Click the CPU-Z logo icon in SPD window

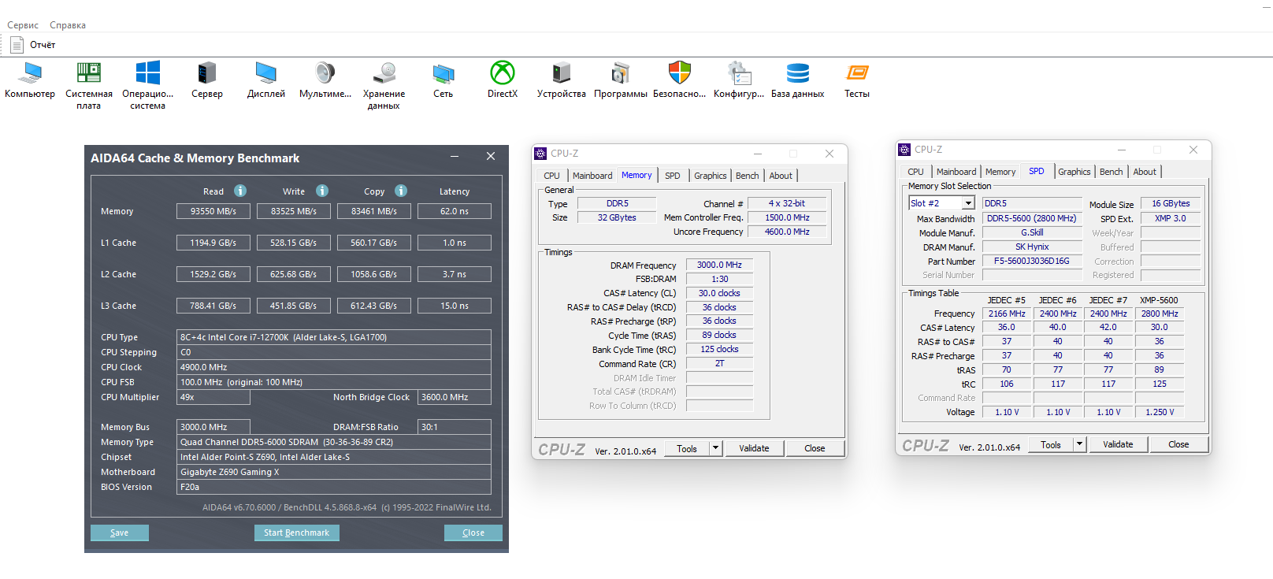pos(904,150)
